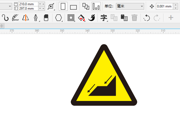Toggle current page layout bar icon
This screenshot has height=128, width=180.
click(x=96, y=6)
